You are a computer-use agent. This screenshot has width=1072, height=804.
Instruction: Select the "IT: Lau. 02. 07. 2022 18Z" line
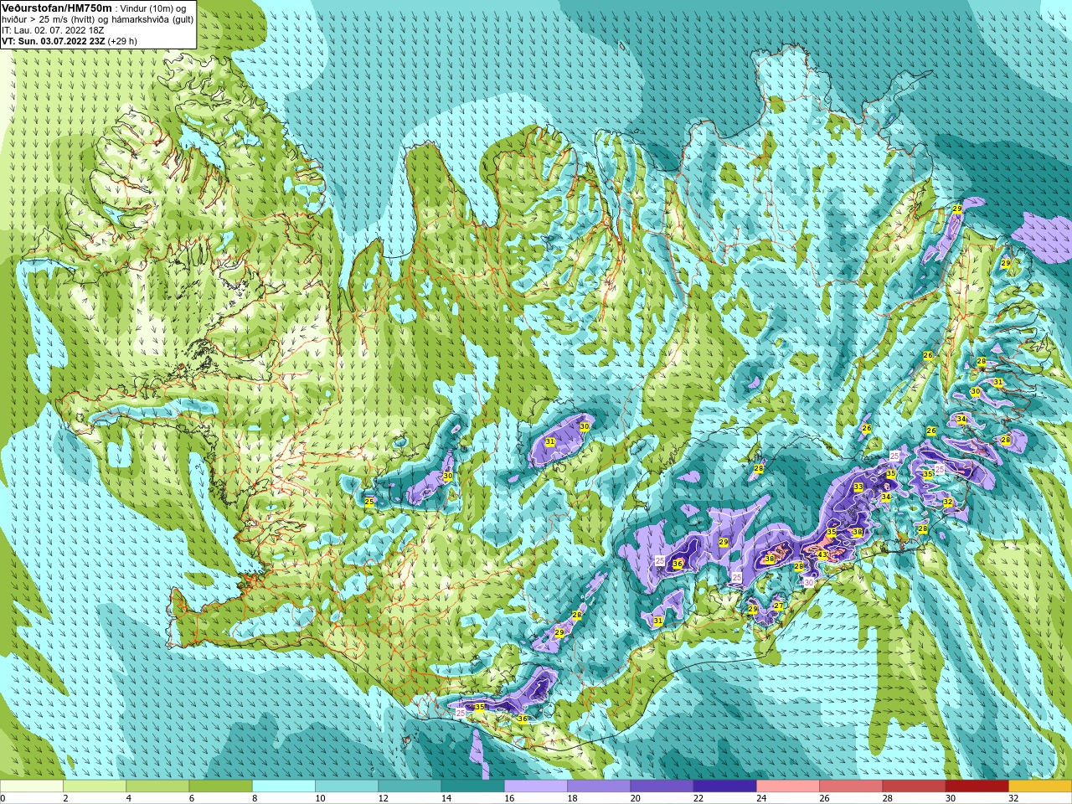pos(53,30)
